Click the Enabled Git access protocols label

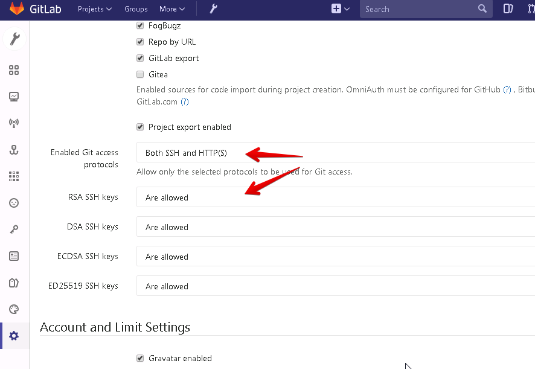pyautogui.click(x=85, y=158)
